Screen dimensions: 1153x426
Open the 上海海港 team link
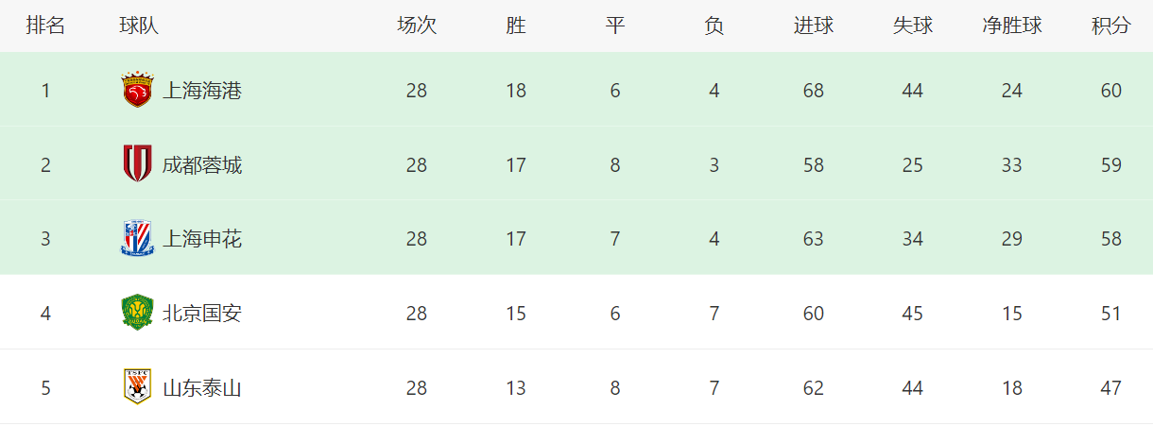(202, 91)
